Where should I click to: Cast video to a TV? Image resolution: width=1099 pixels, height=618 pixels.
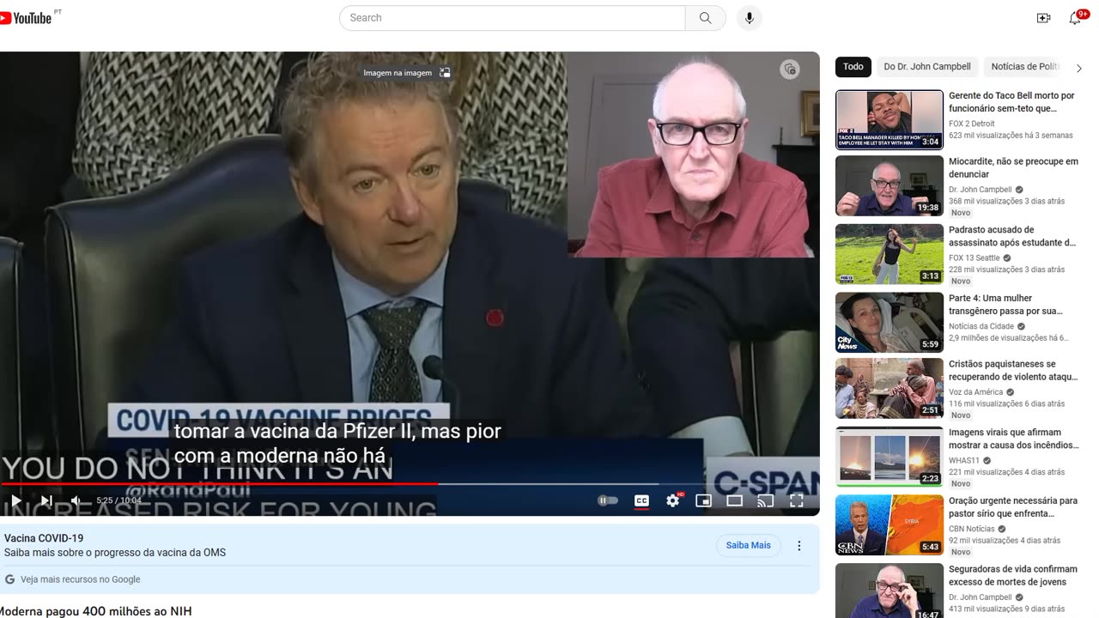tap(766, 500)
